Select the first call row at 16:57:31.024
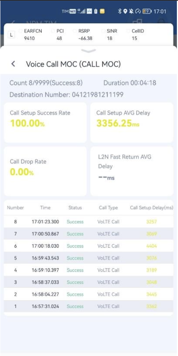The width and height of the screenshot is (178, 356). (x=89, y=306)
